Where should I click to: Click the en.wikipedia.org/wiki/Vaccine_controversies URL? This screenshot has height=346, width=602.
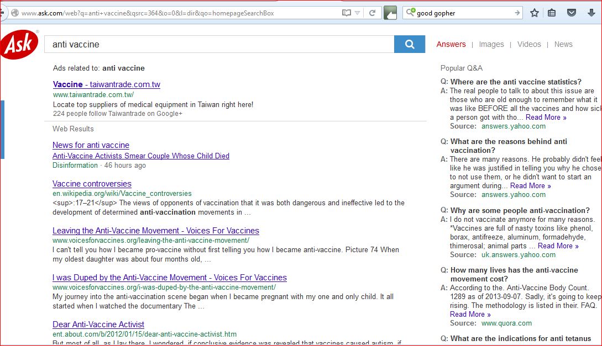click(x=122, y=194)
